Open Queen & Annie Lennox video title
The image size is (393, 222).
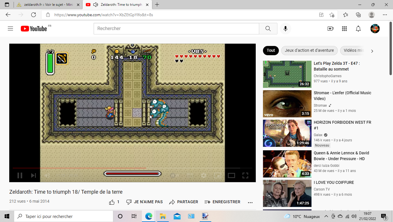[341, 156]
